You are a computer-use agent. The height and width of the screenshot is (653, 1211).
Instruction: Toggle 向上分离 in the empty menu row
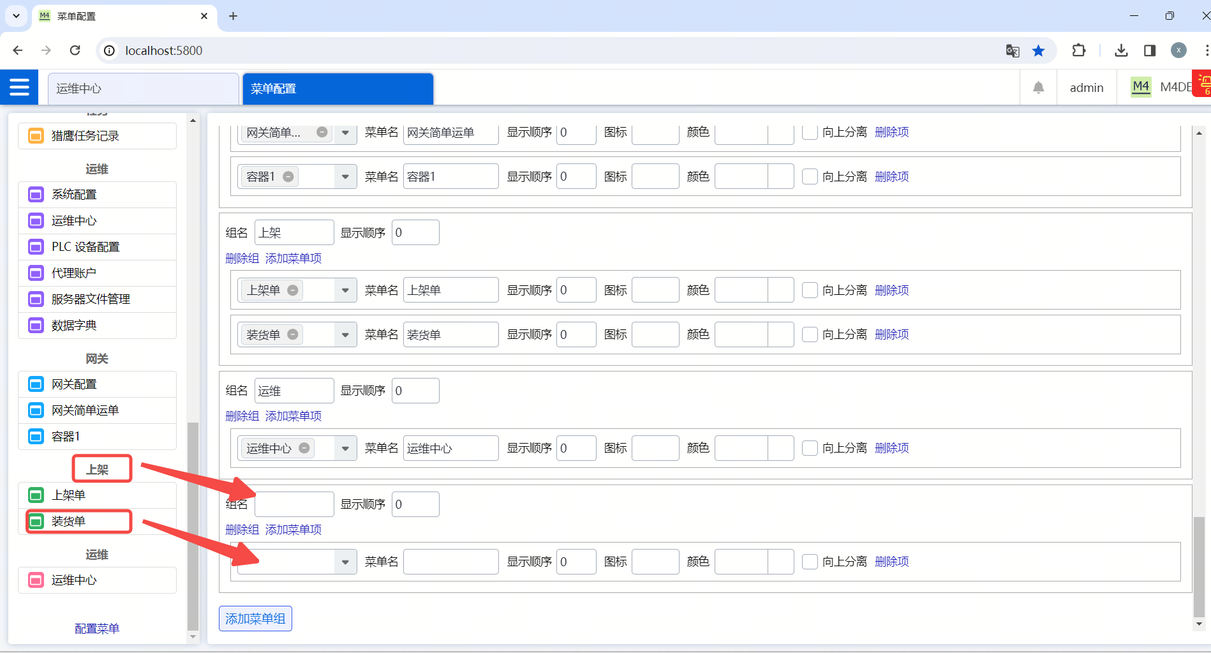810,562
